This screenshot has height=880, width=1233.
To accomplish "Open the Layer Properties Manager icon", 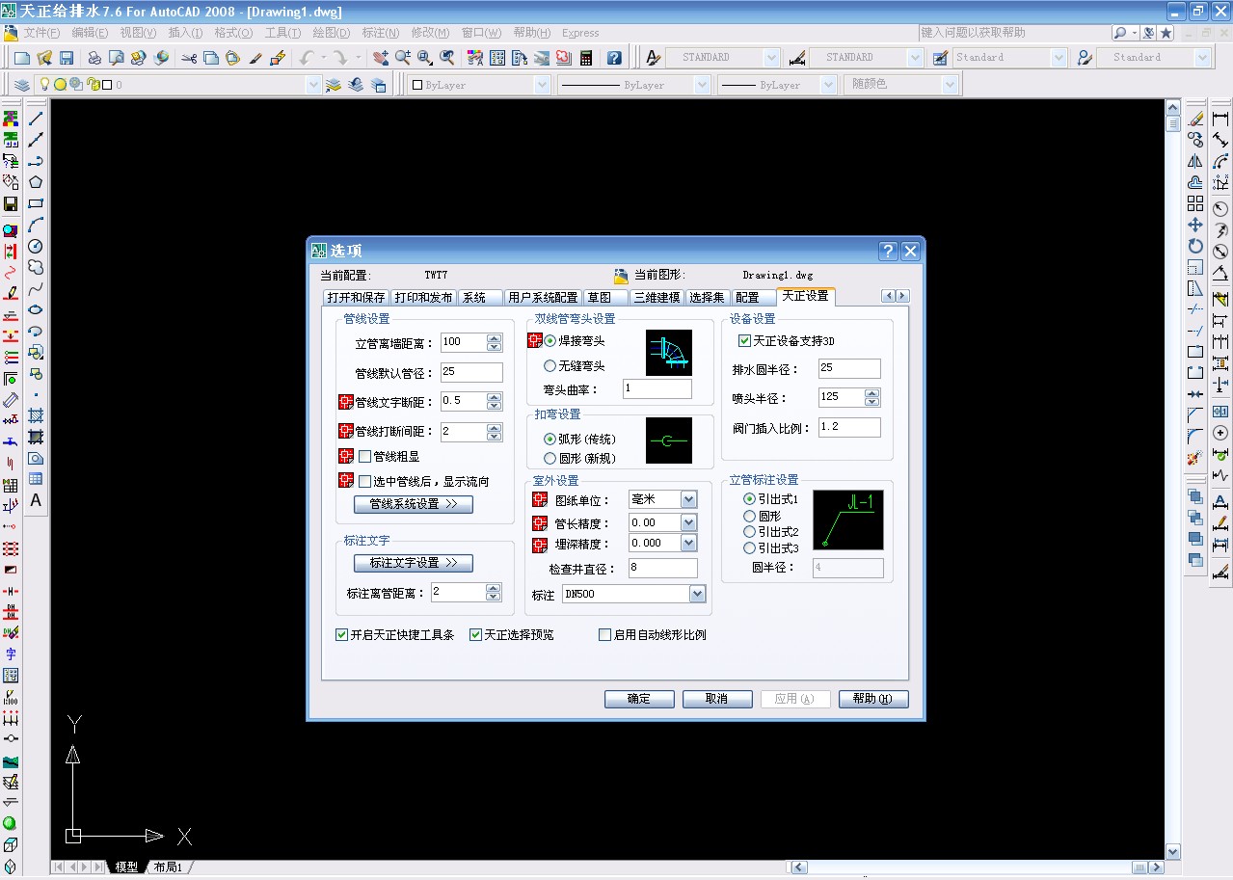I will 21,85.
